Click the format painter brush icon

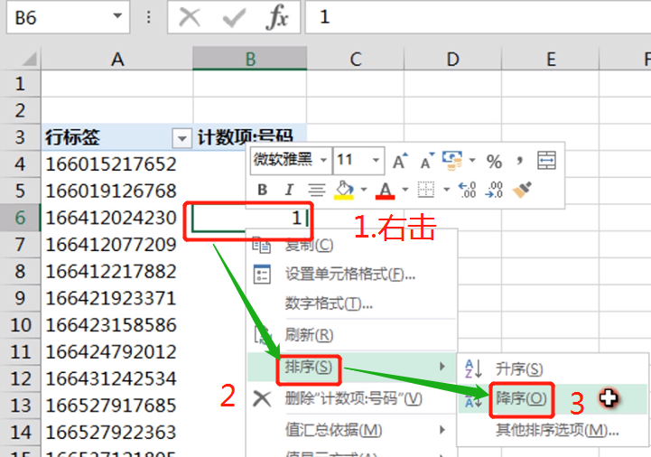[x=522, y=190]
